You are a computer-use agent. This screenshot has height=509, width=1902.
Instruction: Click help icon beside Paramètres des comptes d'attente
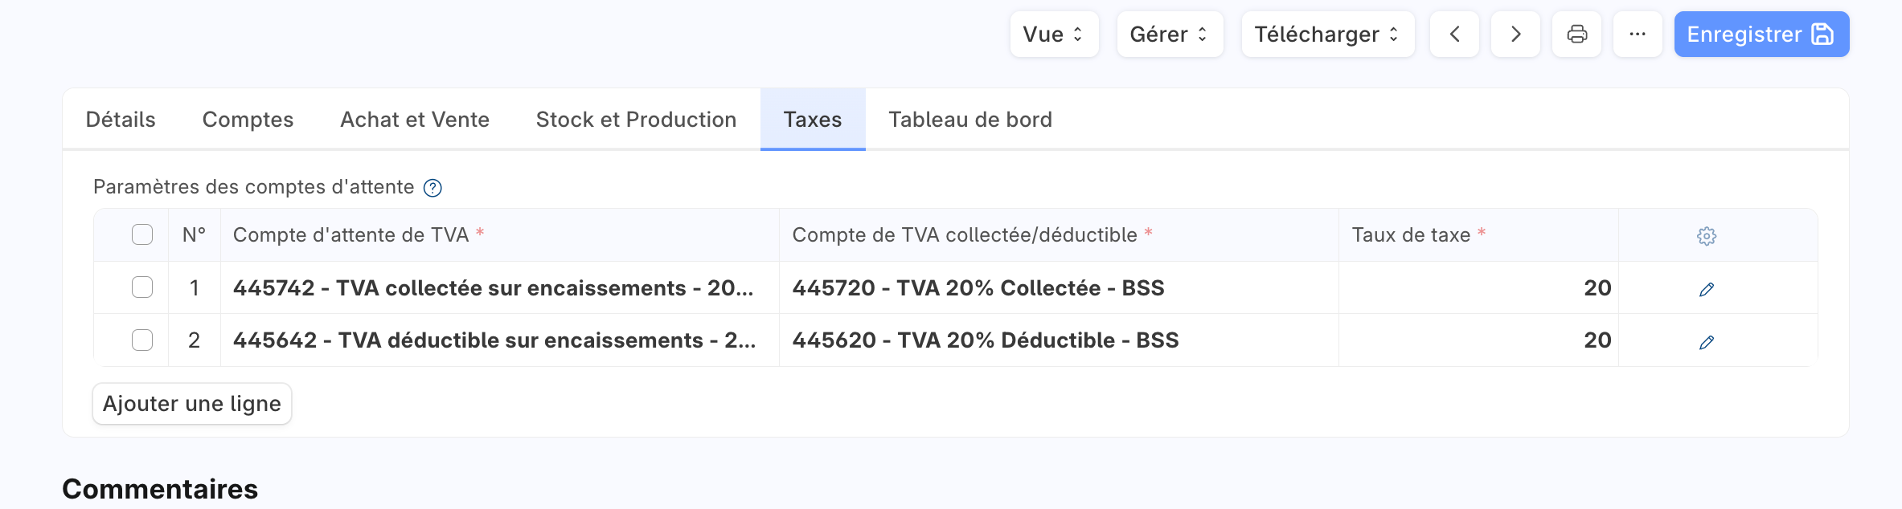[x=432, y=188]
